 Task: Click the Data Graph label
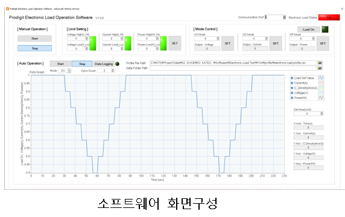pos(37,72)
